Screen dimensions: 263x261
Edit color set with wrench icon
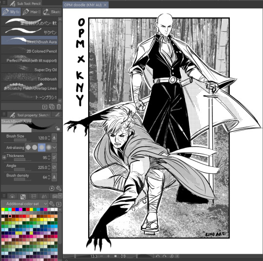(52, 204)
